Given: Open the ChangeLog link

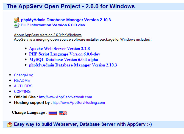Looking at the screenshot, I should 24,75.
